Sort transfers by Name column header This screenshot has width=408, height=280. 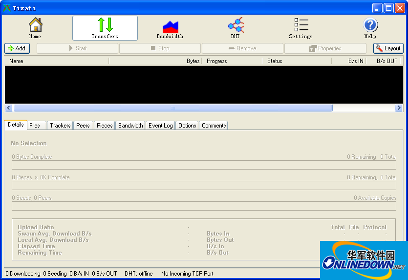pyautogui.click(x=56, y=61)
